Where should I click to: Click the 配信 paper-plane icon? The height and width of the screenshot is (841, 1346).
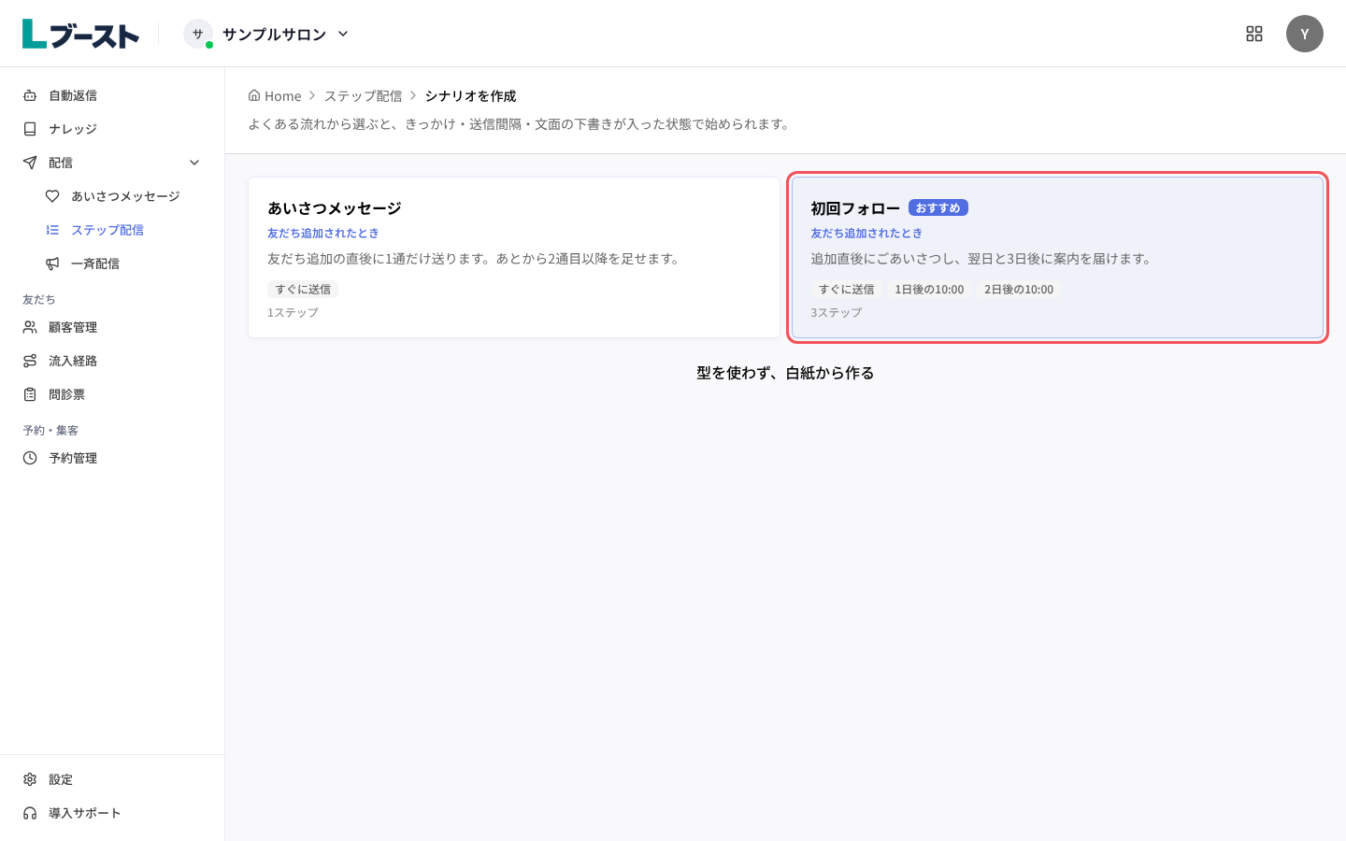click(x=30, y=163)
